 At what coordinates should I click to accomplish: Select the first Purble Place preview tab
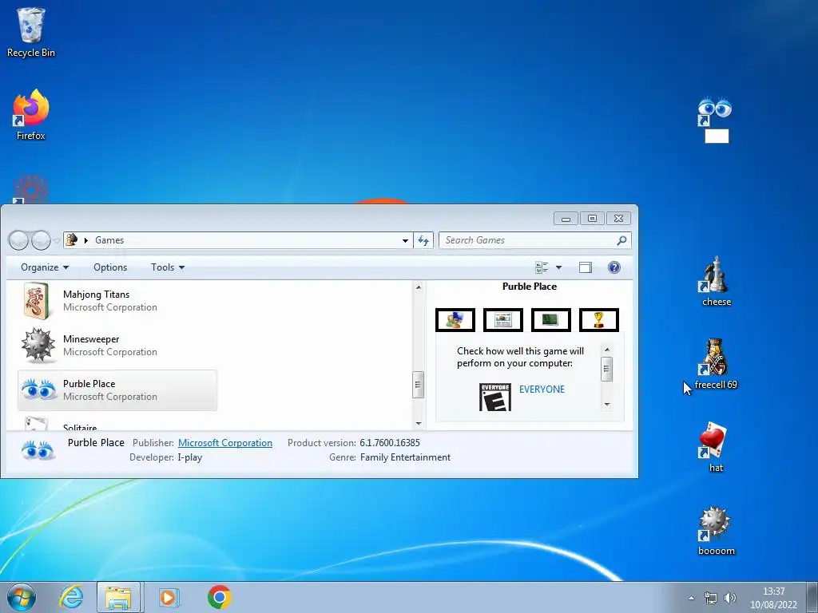tap(455, 319)
